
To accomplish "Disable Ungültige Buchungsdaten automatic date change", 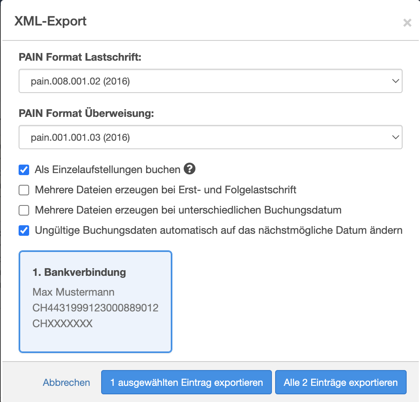I will 24,231.
